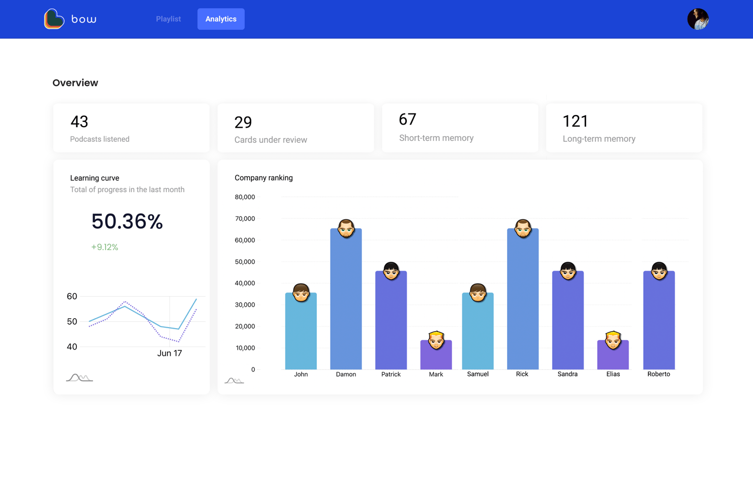Click the Jun 17 axis label

point(169,353)
